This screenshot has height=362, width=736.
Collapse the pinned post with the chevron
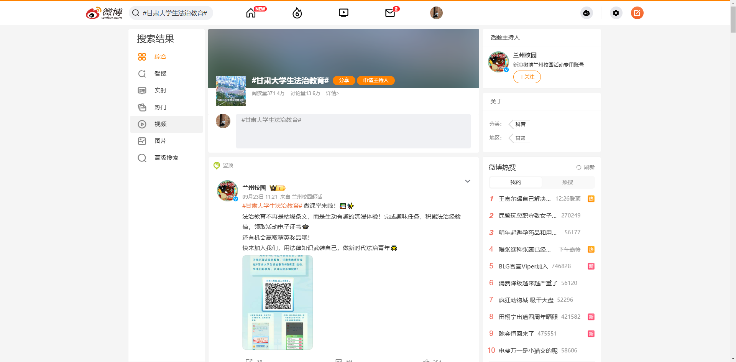(468, 181)
